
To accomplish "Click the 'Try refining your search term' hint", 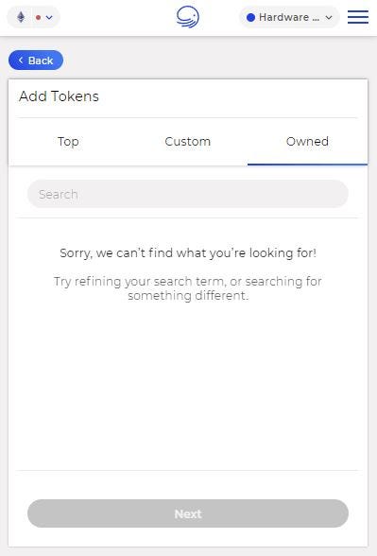I will pos(188,282).
